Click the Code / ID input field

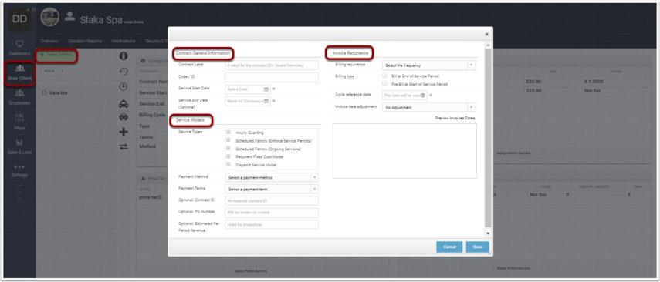pos(272,77)
